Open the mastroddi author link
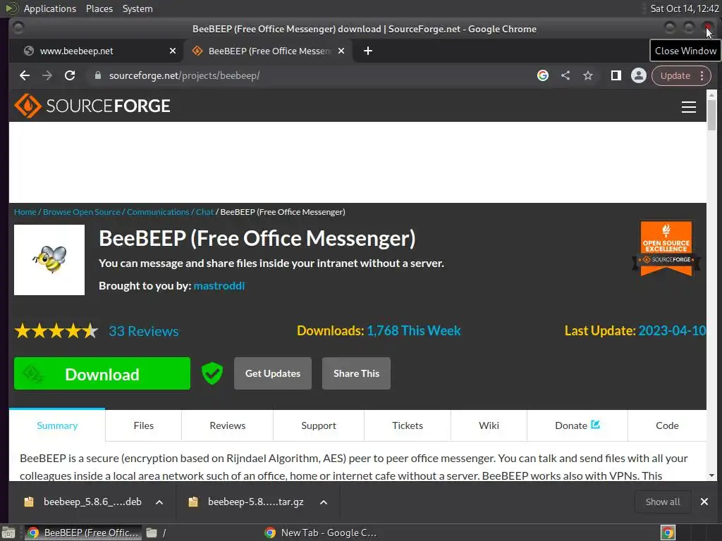722x541 pixels. pos(219,286)
